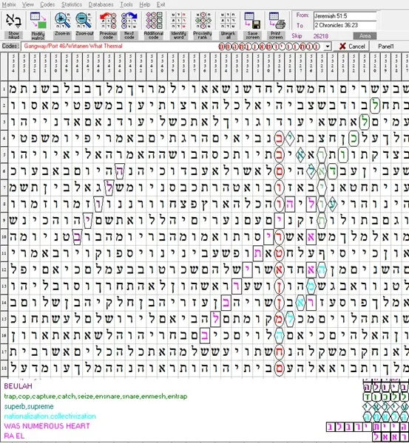Click the red circled letter in row 18
Image resolution: width=409 pixels, height=443 pixels.
pyautogui.click(x=279, y=368)
